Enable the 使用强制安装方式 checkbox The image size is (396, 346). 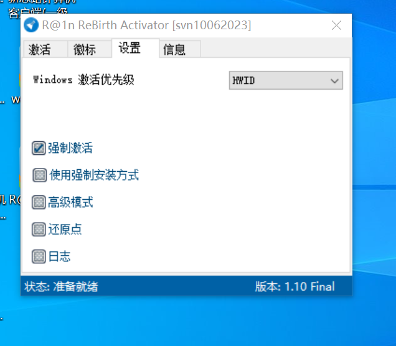point(40,175)
